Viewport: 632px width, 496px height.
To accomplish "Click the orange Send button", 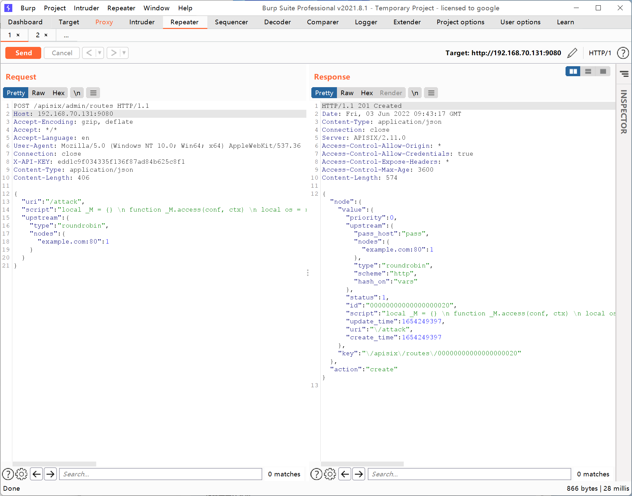I will coord(23,53).
